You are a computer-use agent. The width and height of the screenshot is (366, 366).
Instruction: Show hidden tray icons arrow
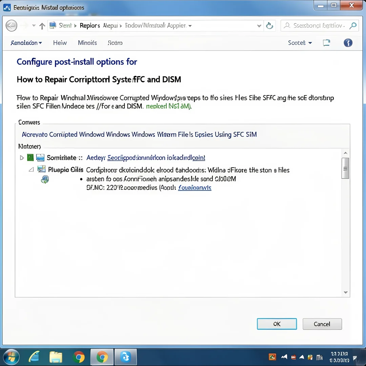[302, 357]
